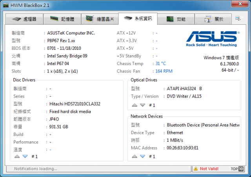251x177 pixels.
Task: Click the export icon beside the tabs
Action: coord(238,18)
